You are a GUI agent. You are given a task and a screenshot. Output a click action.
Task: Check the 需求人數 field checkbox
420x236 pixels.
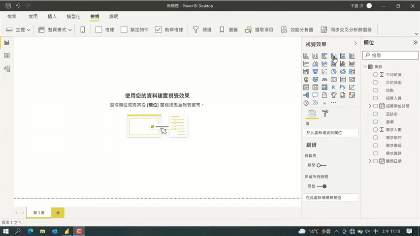[x=375, y=130]
